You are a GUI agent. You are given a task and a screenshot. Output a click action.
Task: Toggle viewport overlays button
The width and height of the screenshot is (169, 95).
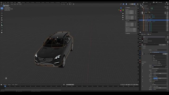point(126,4)
